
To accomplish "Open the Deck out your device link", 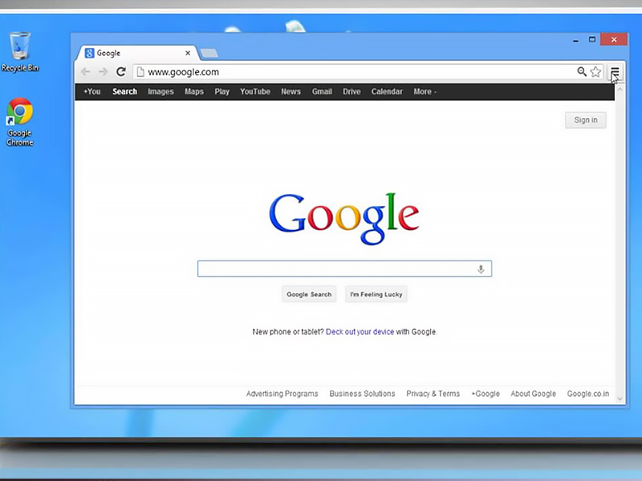I will point(360,332).
